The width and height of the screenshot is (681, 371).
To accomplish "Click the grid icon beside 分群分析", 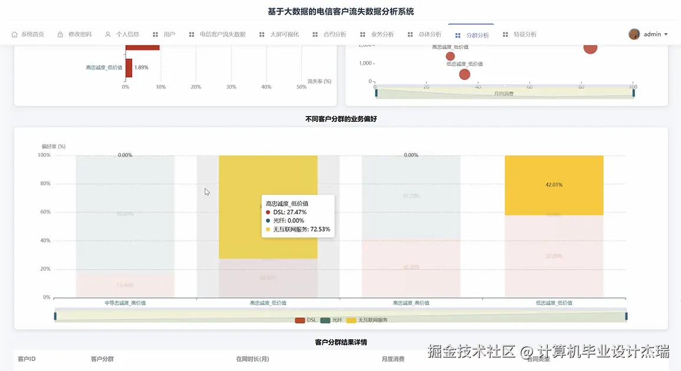I will pyautogui.click(x=458, y=35).
